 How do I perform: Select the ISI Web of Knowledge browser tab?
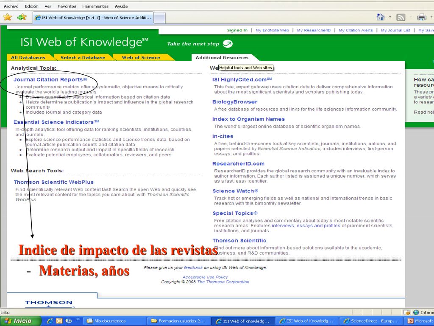pyautogui.click(x=93, y=18)
